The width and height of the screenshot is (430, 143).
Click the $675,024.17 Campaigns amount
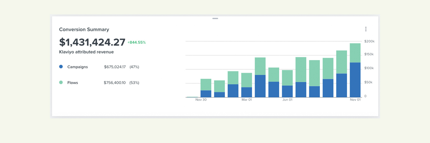point(115,67)
